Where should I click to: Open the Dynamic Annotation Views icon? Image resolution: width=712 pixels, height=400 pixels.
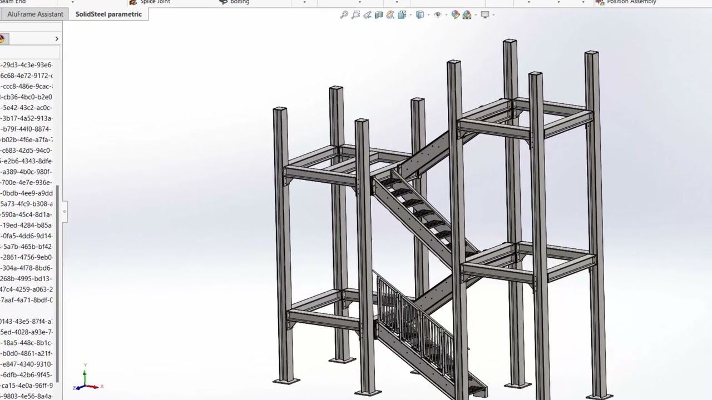[x=390, y=15]
